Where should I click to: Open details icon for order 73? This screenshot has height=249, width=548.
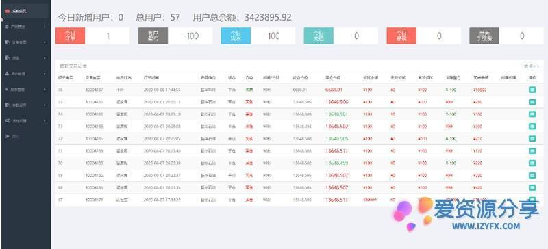532,127
